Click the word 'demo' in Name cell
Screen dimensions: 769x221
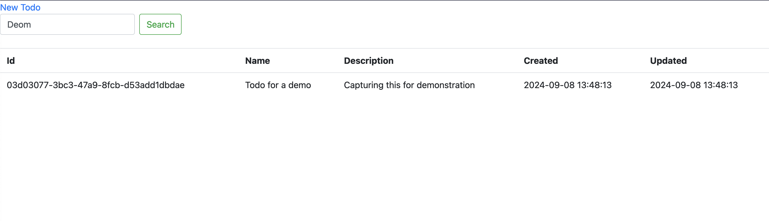point(300,85)
